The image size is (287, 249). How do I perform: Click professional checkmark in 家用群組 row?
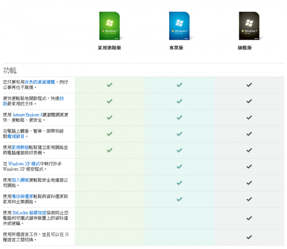click(x=179, y=150)
